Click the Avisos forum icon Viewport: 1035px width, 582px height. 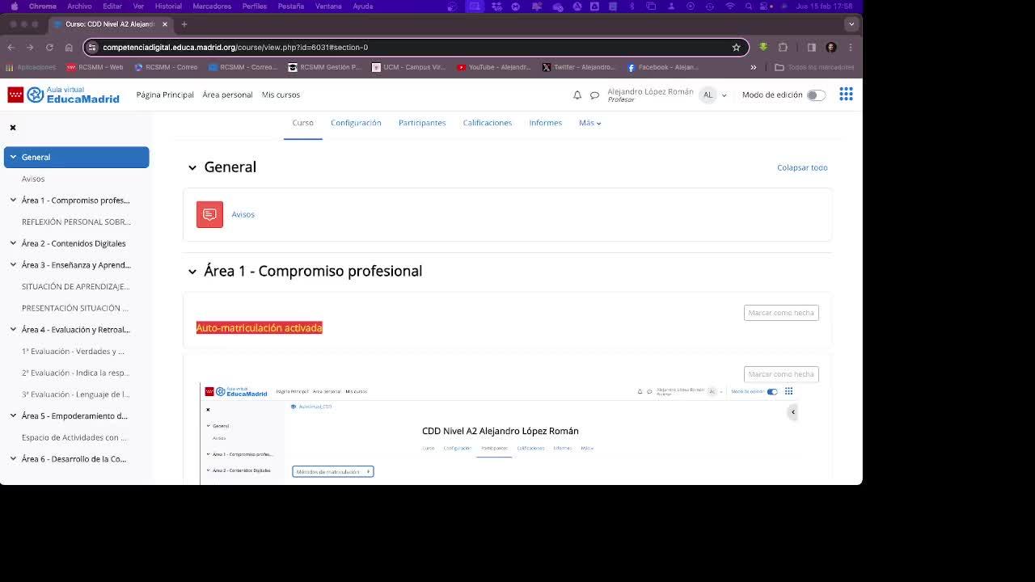(209, 214)
